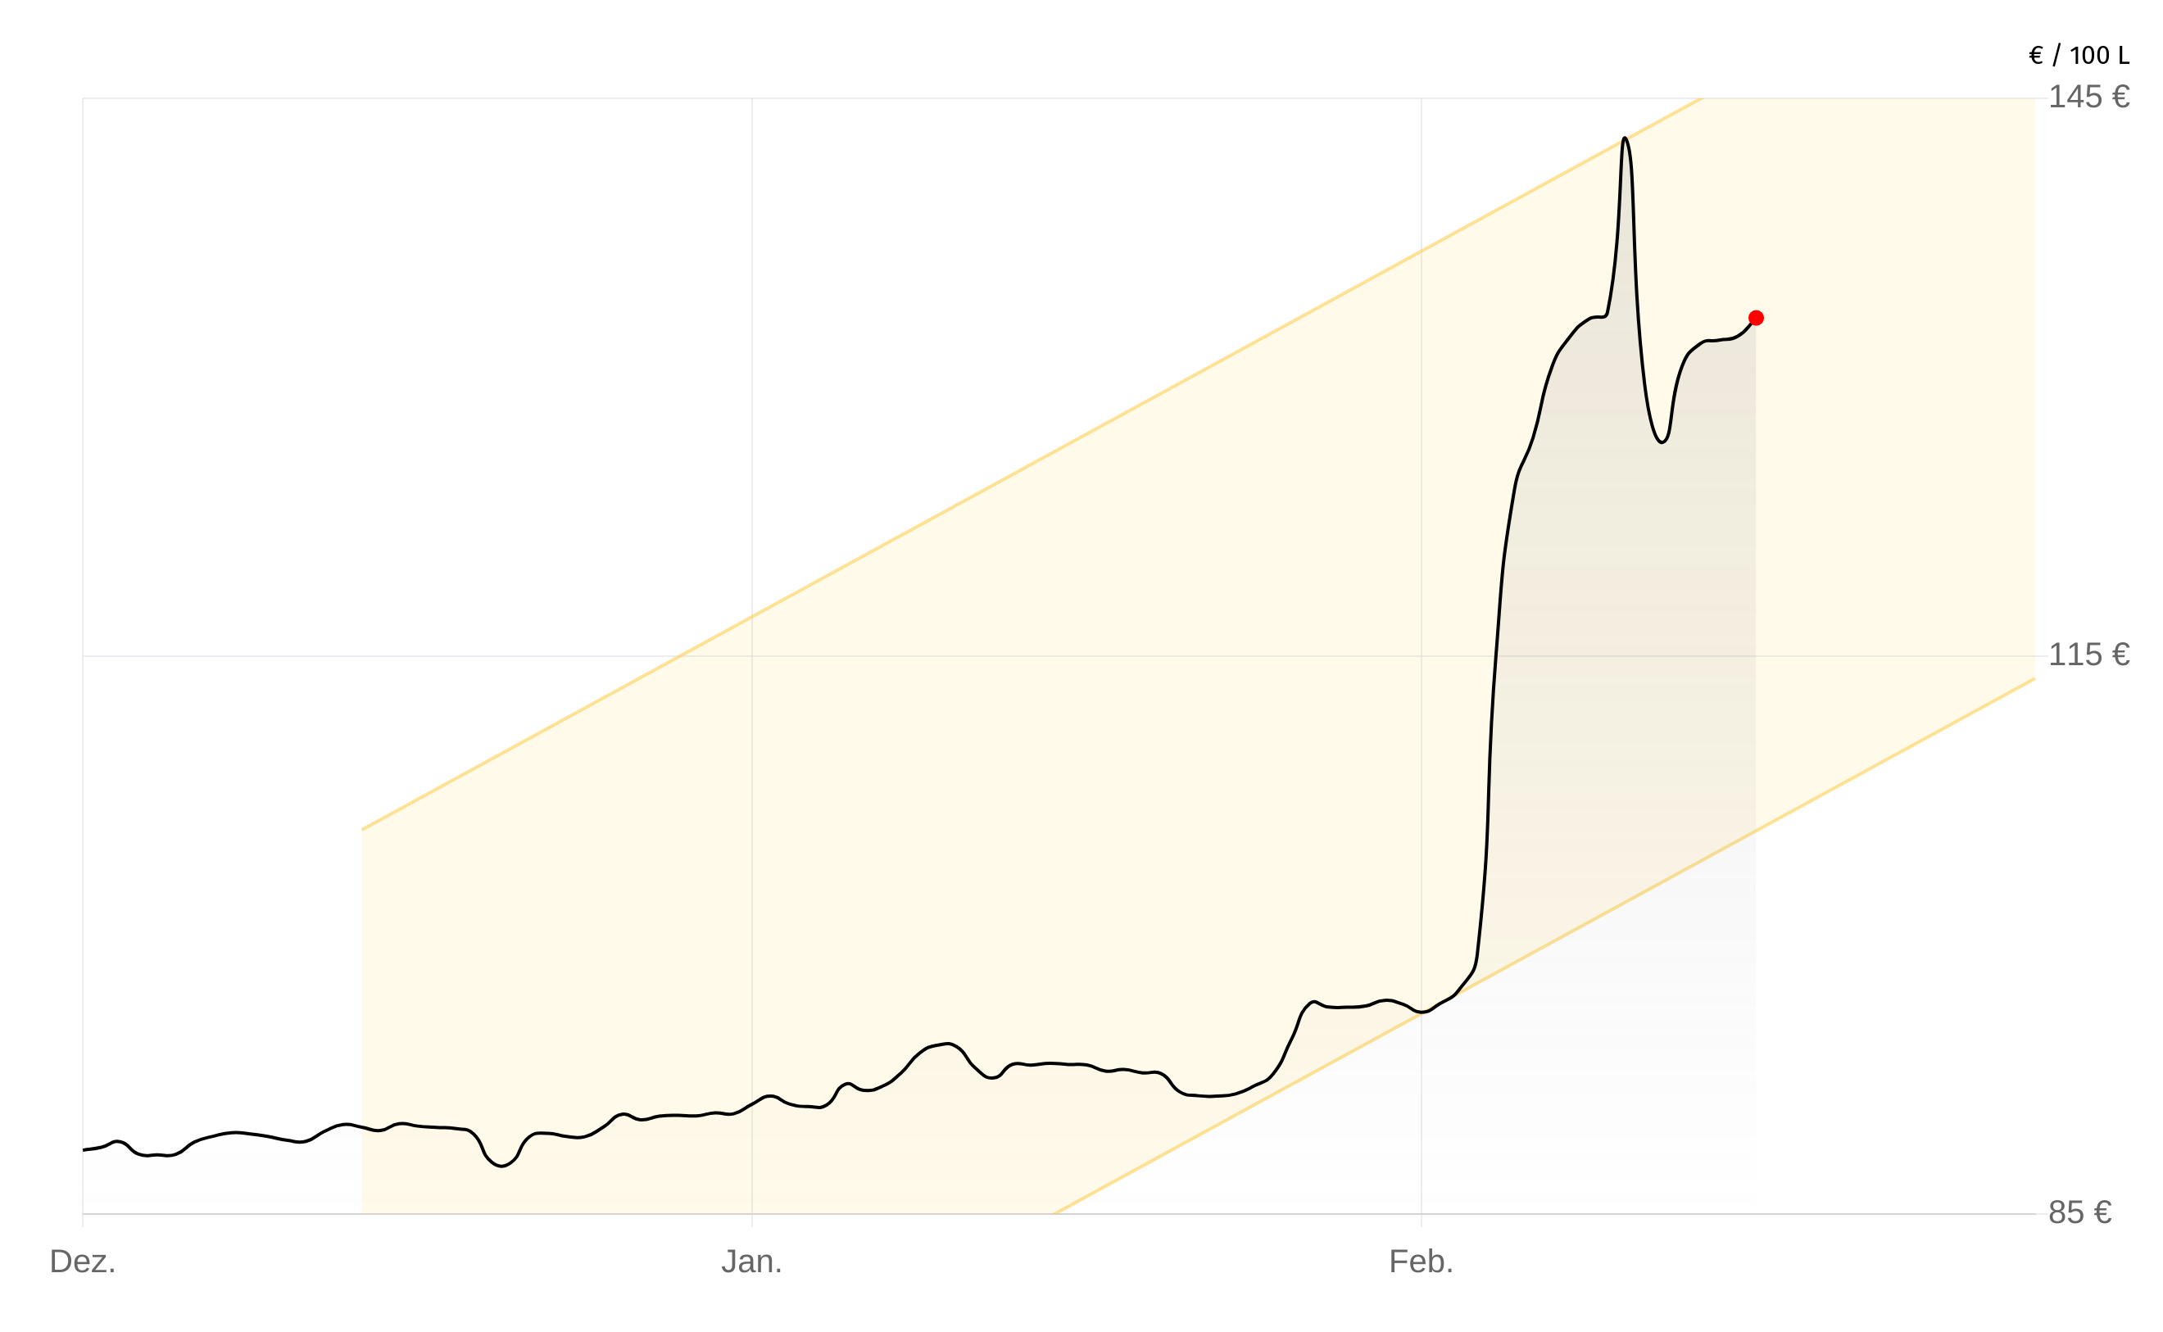This screenshot has width=2163, height=1332.
Task: Select the 'Jan.' x-axis label
Action: click(x=751, y=1262)
